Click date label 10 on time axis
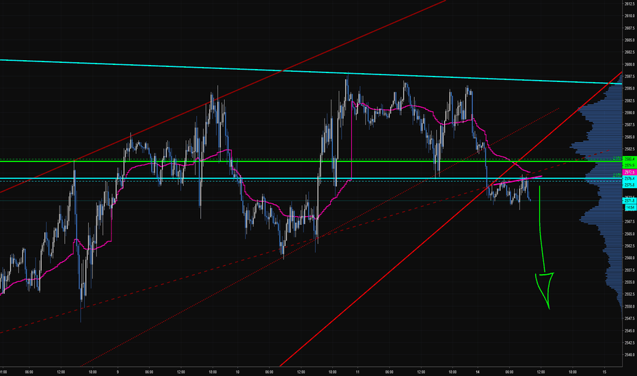This screenshot has height=376, width=637. (238, 372)
